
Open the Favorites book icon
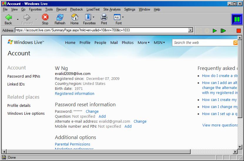click(x=88, y=17)
